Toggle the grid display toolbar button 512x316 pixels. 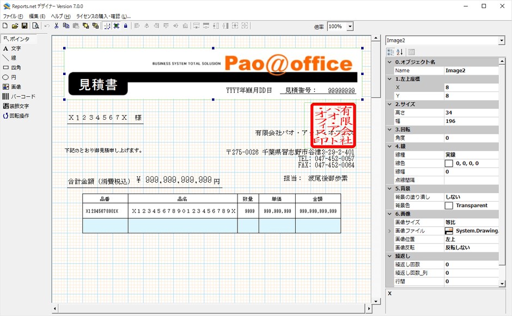107,26
